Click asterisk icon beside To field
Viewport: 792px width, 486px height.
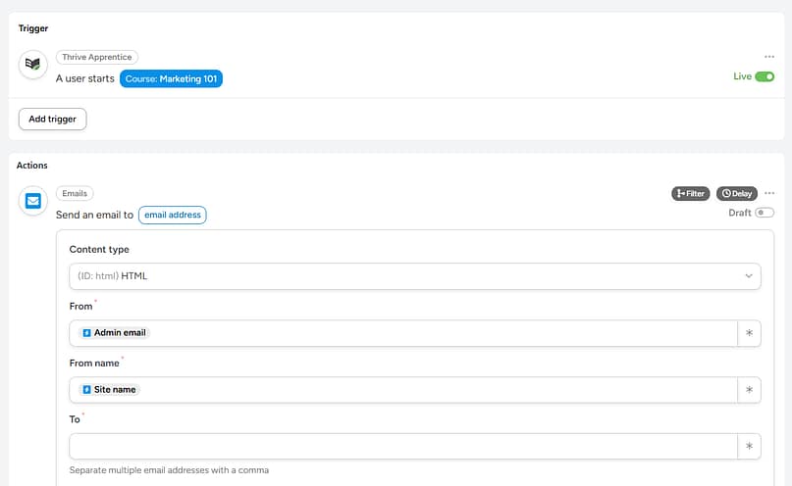749,447
